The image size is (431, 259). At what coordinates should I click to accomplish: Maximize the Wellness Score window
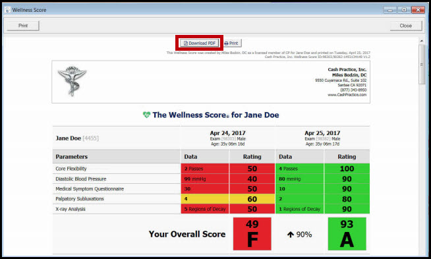404,10
